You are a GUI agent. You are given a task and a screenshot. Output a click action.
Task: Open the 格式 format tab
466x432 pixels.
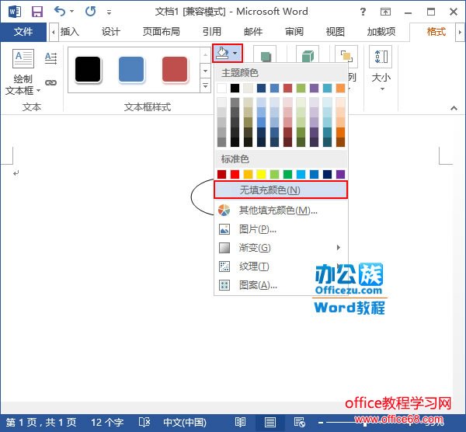pyautogui.click(x=436, y=32)
